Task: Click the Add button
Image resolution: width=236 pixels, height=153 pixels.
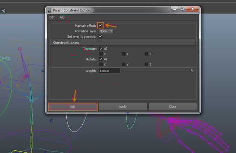Action: [x=73, y=107]
